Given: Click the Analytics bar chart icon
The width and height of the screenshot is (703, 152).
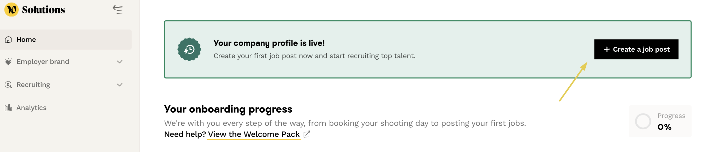Looking at the screenshot, I should (x=8, y=108).
